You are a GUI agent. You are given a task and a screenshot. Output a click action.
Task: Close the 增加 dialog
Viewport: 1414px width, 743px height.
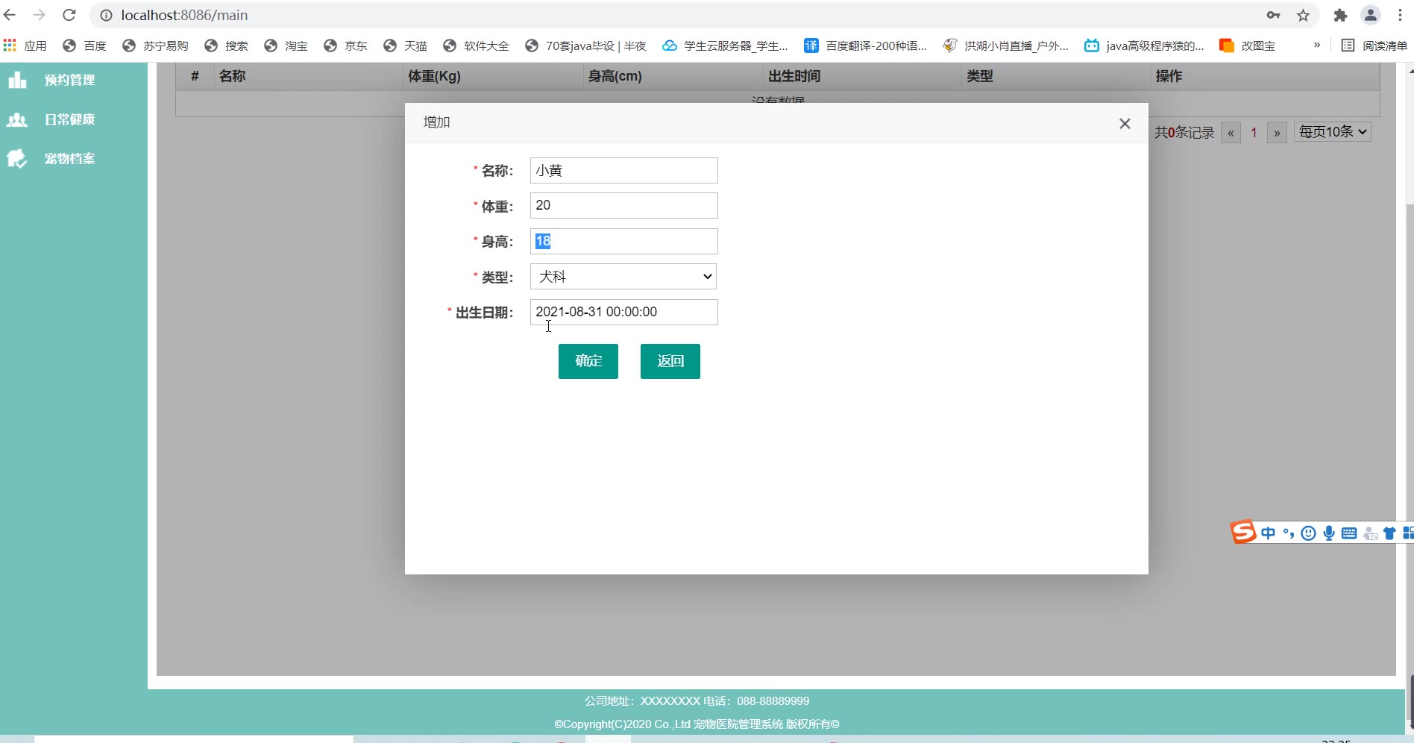click(x=1125, y=124)
